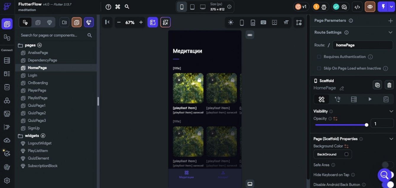
Task: Click the search magnifier icon in top bar
Action: click(x=127, y=7)
